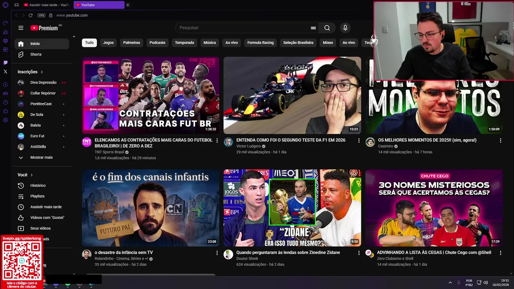Open Victor Ludgero channel avatar
514x289 pixels.
tap(228, 142)
